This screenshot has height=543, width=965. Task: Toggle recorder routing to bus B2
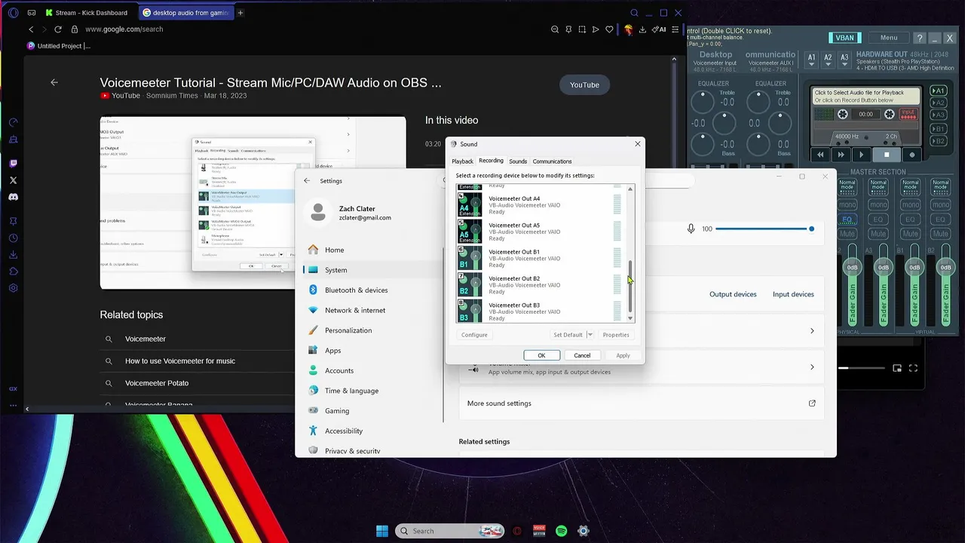[x=938, y=141]
